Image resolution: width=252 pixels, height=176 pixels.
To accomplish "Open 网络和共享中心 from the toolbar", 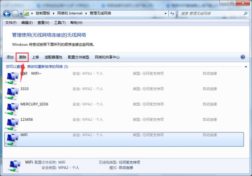I will [107, 57].
